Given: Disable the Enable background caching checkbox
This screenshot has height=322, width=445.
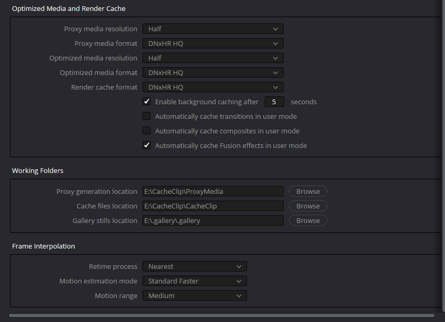Looking at the screenshot, I should click(147, 102).
